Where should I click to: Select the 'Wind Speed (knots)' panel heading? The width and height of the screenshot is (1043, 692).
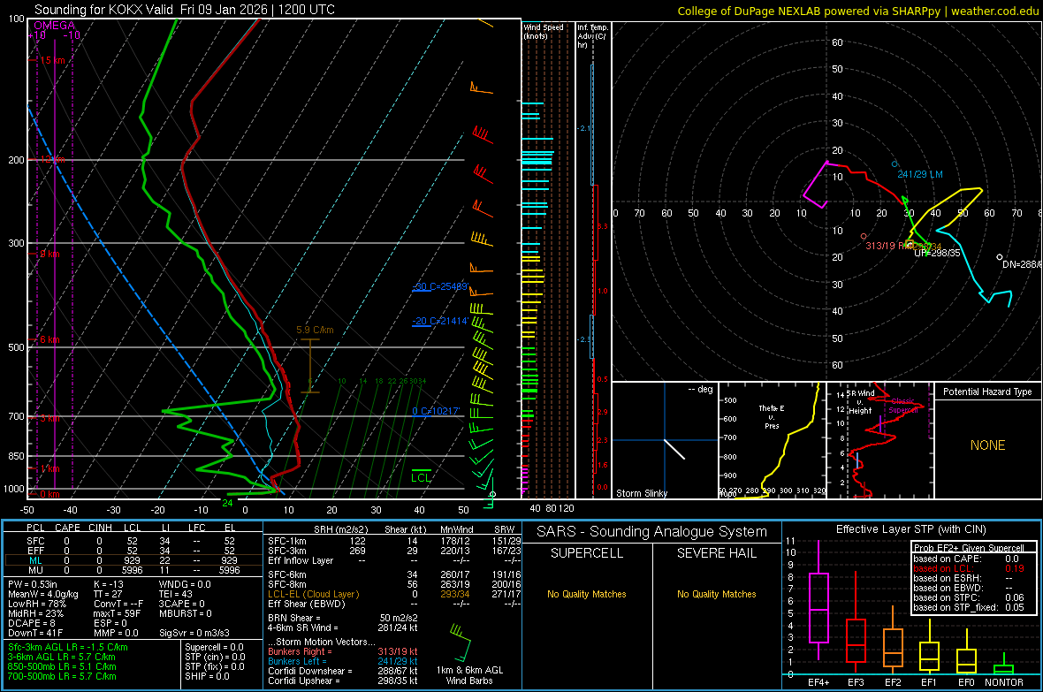click(543, 31)
